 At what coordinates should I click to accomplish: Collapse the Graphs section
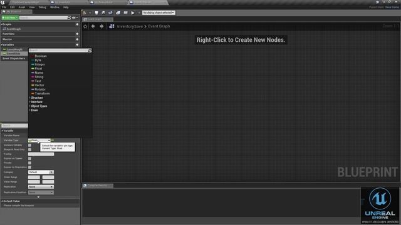[1, 24]
